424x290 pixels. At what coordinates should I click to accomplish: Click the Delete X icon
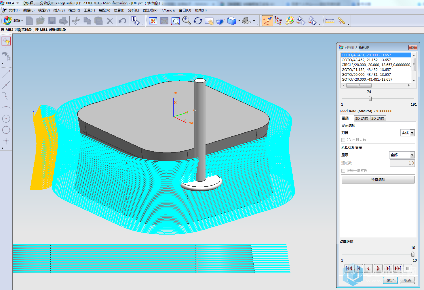click(110, 21)
